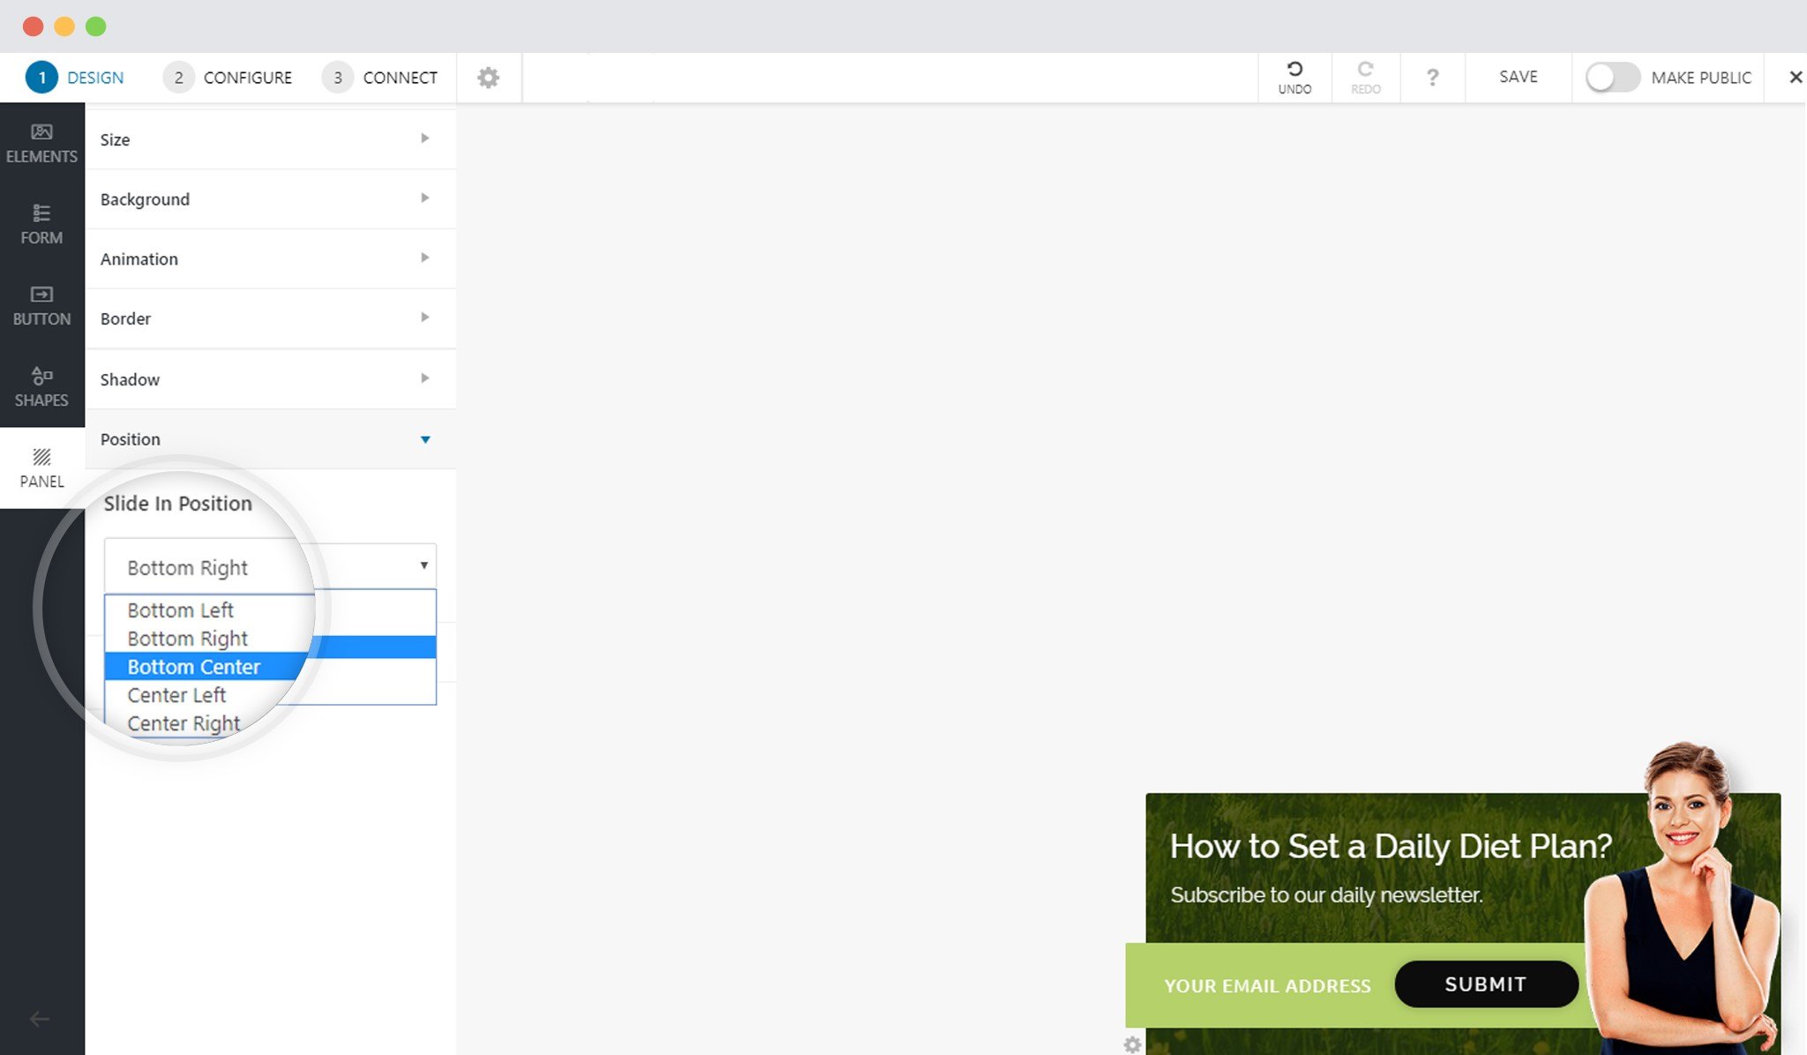Screen dimensions: 1807x1055
Task: Click the green macOS maximize button
Action: coord(96,26)
